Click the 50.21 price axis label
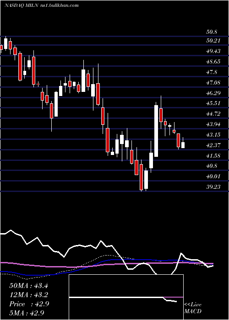This screenshot has width=229, height=320. (213, 41)
